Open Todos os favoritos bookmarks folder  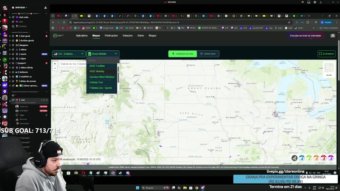329,28
